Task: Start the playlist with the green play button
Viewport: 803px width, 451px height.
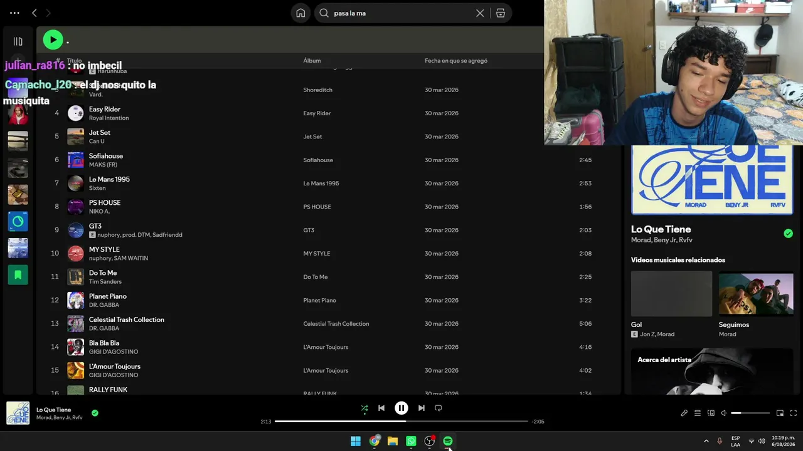Action: [x=53, y=40]
